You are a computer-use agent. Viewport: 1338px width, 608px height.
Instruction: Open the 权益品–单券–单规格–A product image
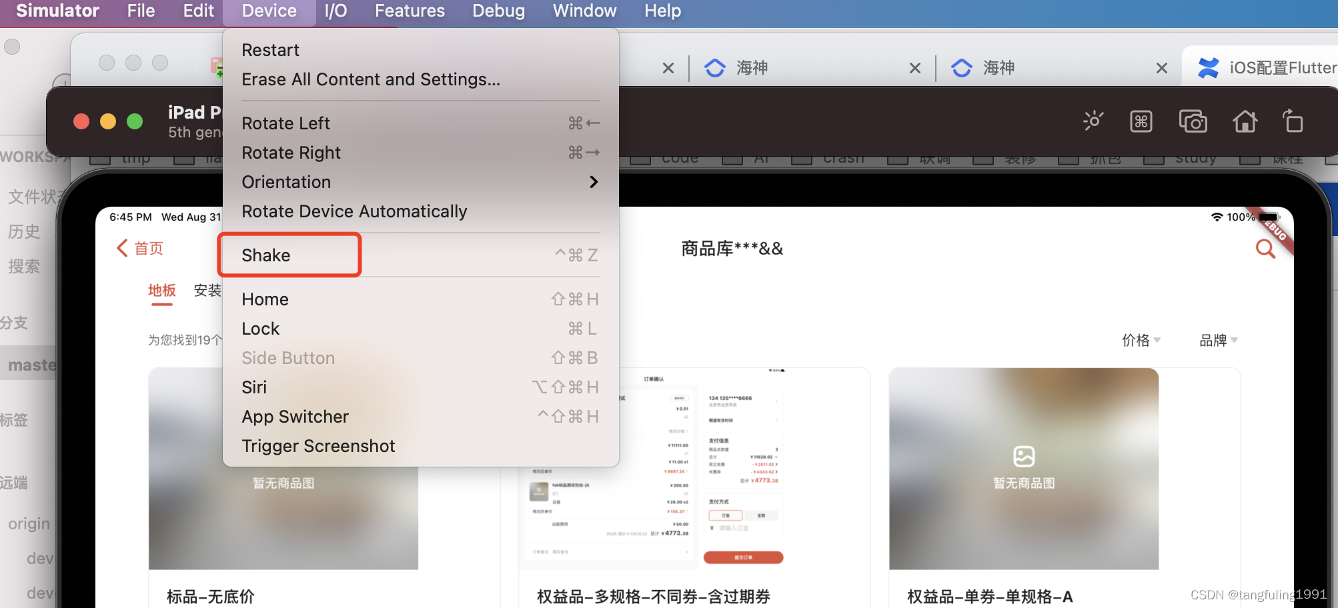[x=1024, y=468]
